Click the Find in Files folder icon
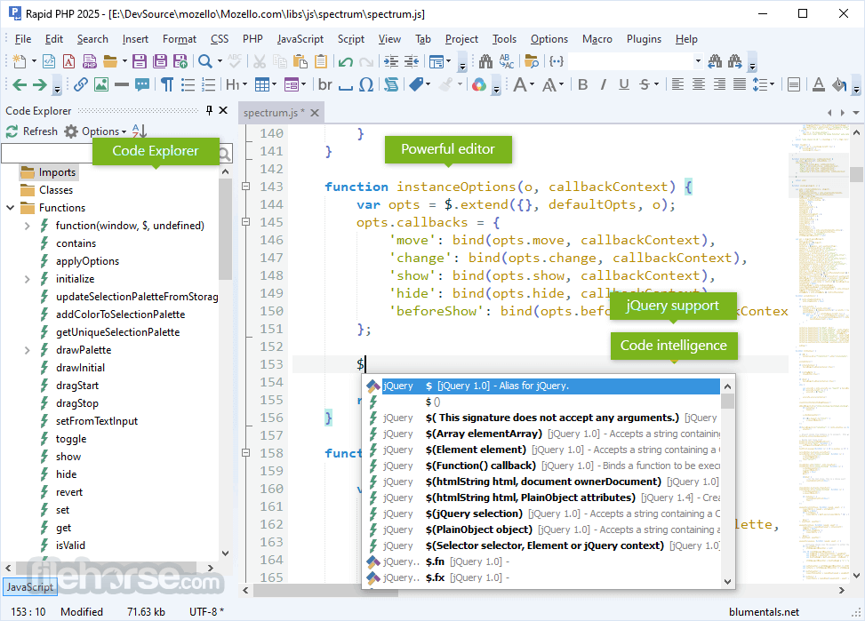This screenshot has width=865, height=621. pos(532,61)
